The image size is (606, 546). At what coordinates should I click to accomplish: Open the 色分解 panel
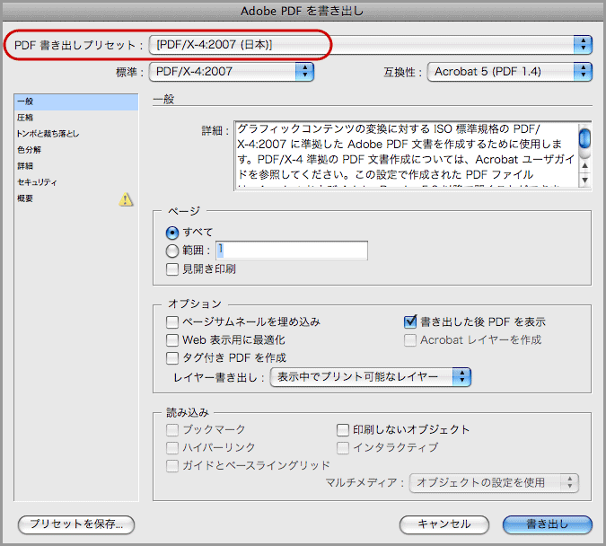coord(76,150)
